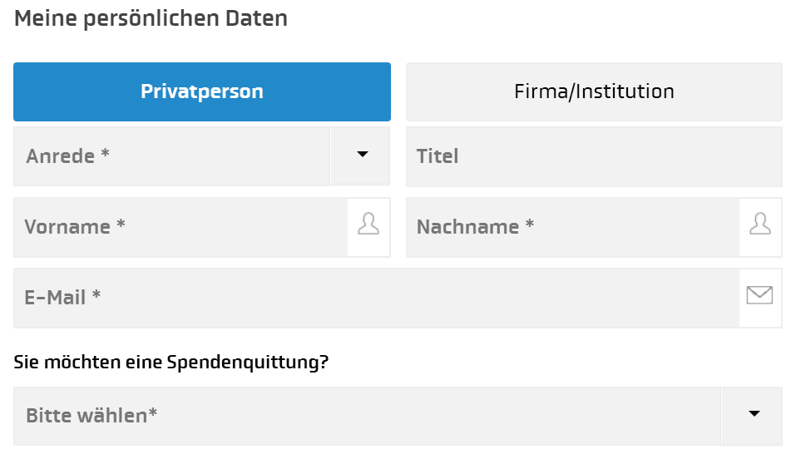Focus the E-Mail input field
The height and width of the screenshot is (459, 801).
[x=376, y=297]
